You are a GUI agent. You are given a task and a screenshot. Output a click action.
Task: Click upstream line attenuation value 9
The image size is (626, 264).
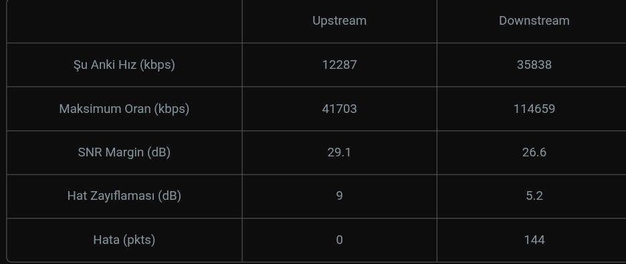click(339, 196)
